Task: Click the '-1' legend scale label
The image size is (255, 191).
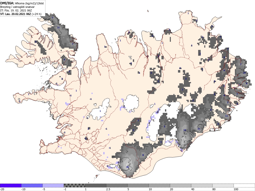Action: pos(65,189)
